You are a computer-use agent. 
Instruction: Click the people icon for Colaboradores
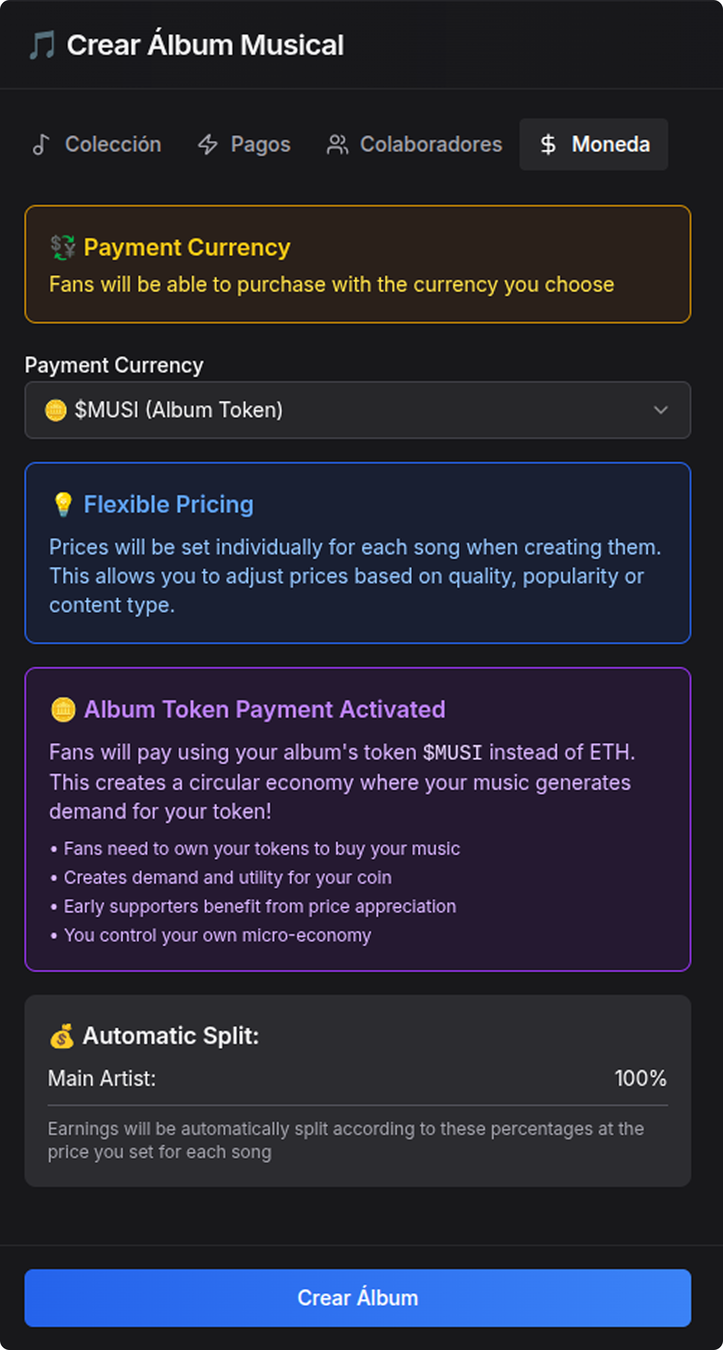pos(337,145)
